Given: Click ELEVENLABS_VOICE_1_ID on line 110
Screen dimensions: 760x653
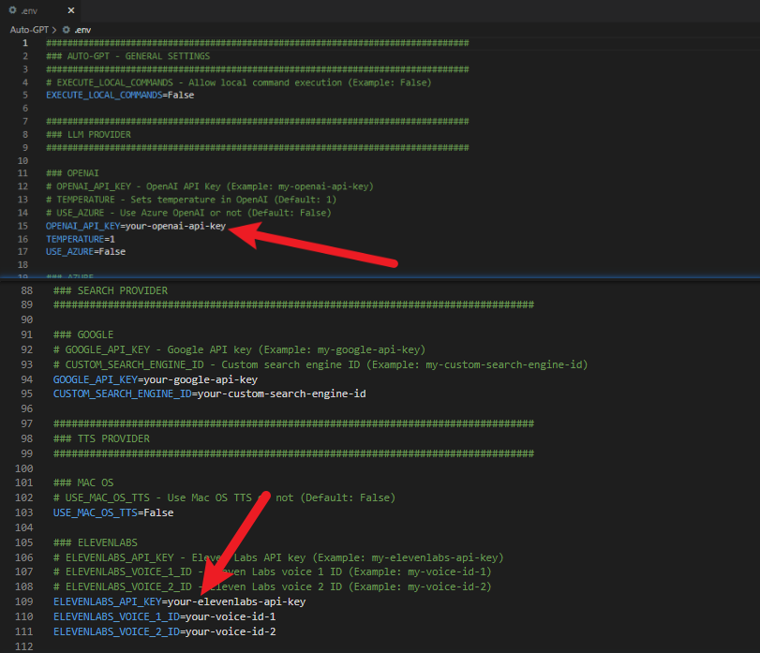Looking at the screenshot, I should (117, 616).
